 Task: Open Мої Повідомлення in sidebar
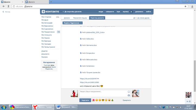click(x=48, y=32)
